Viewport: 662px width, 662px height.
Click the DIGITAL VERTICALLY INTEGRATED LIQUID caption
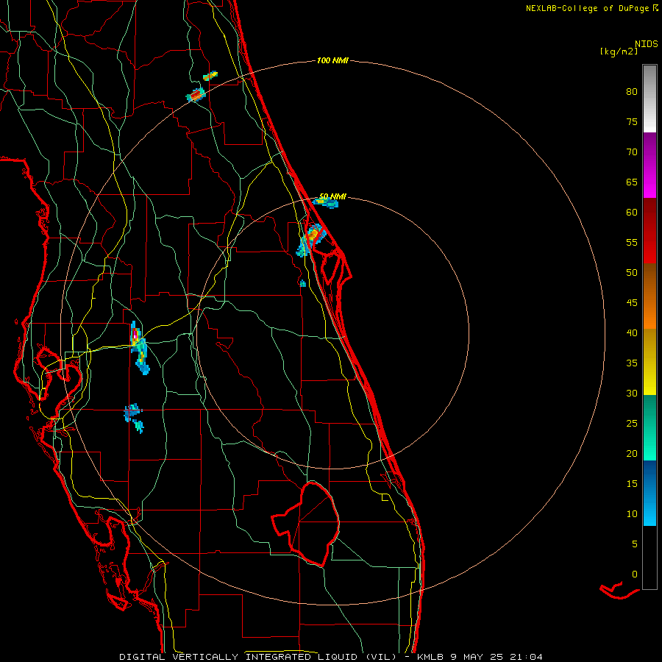point(258,657)
